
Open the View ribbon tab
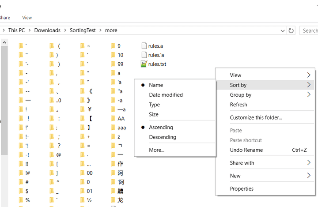click(x=27, y=18)
